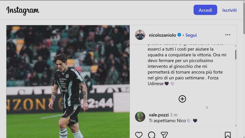The width and height of the screenshot is (245, 138).
Task: Click vale.pozzi's avatar picture
Action: click(x=140, y=117)
